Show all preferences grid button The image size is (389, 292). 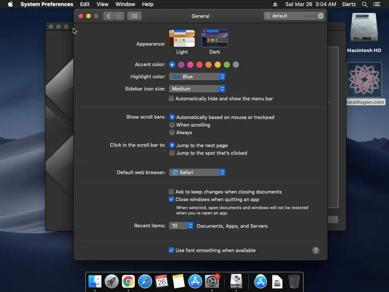pyautogui.click(x=134, y=16)
